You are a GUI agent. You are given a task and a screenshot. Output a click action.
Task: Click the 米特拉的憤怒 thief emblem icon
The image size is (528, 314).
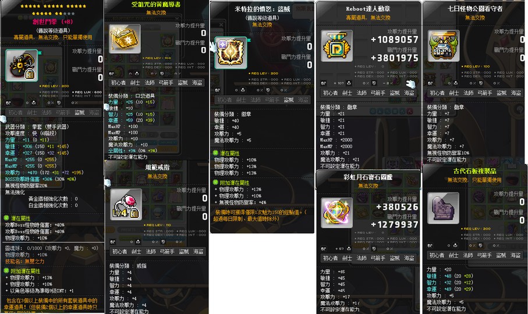click(x=231, y=53)
